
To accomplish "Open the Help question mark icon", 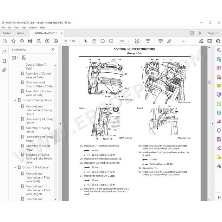I will (x=192, y=33).
